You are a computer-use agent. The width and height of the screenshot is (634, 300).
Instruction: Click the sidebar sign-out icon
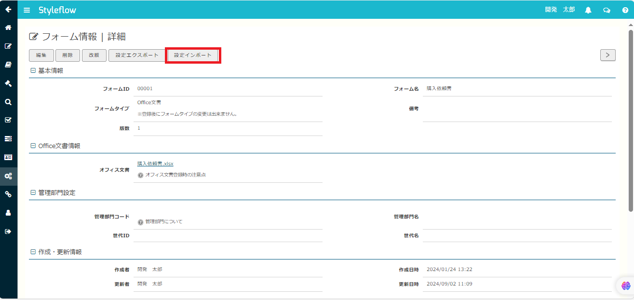pyautogui.click(x=8, y=232)
